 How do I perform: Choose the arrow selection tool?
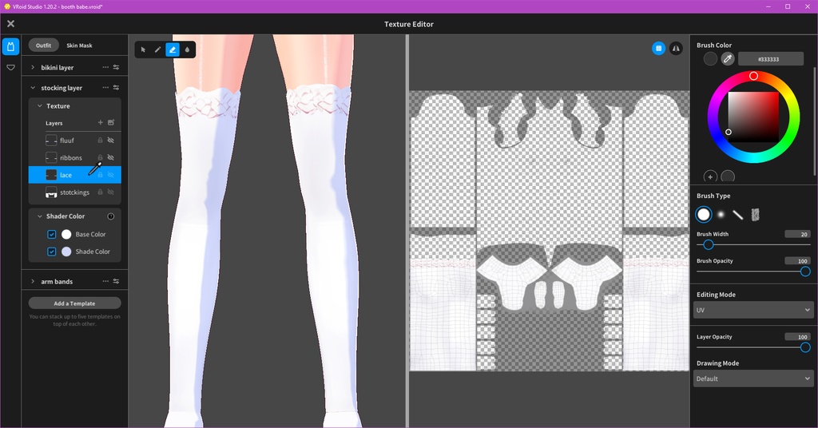[143, 50]
